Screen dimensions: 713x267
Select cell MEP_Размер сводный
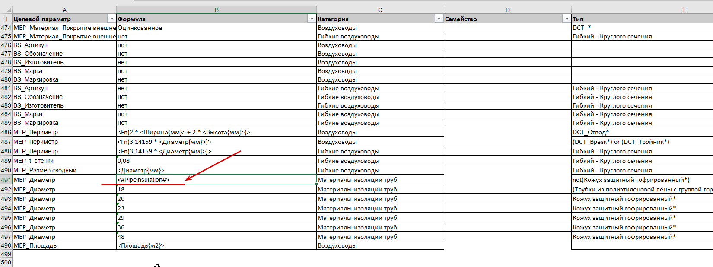pyautogui.click(x=64, y=170)
